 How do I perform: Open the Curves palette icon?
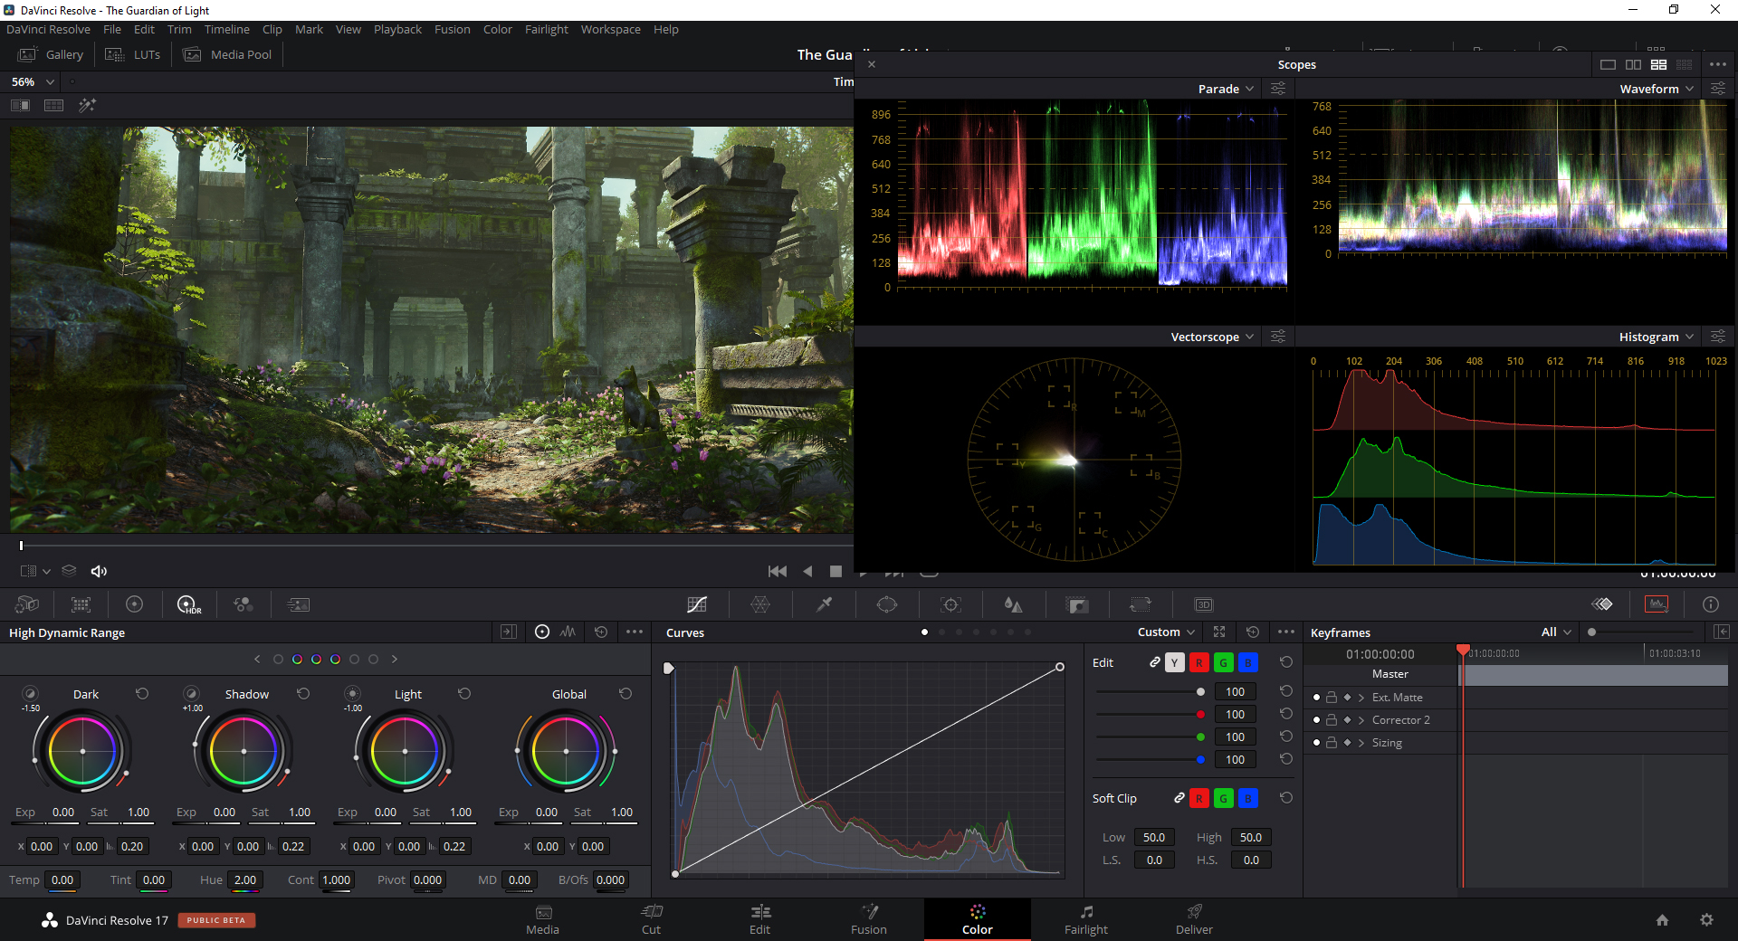(x=696, y=604)
